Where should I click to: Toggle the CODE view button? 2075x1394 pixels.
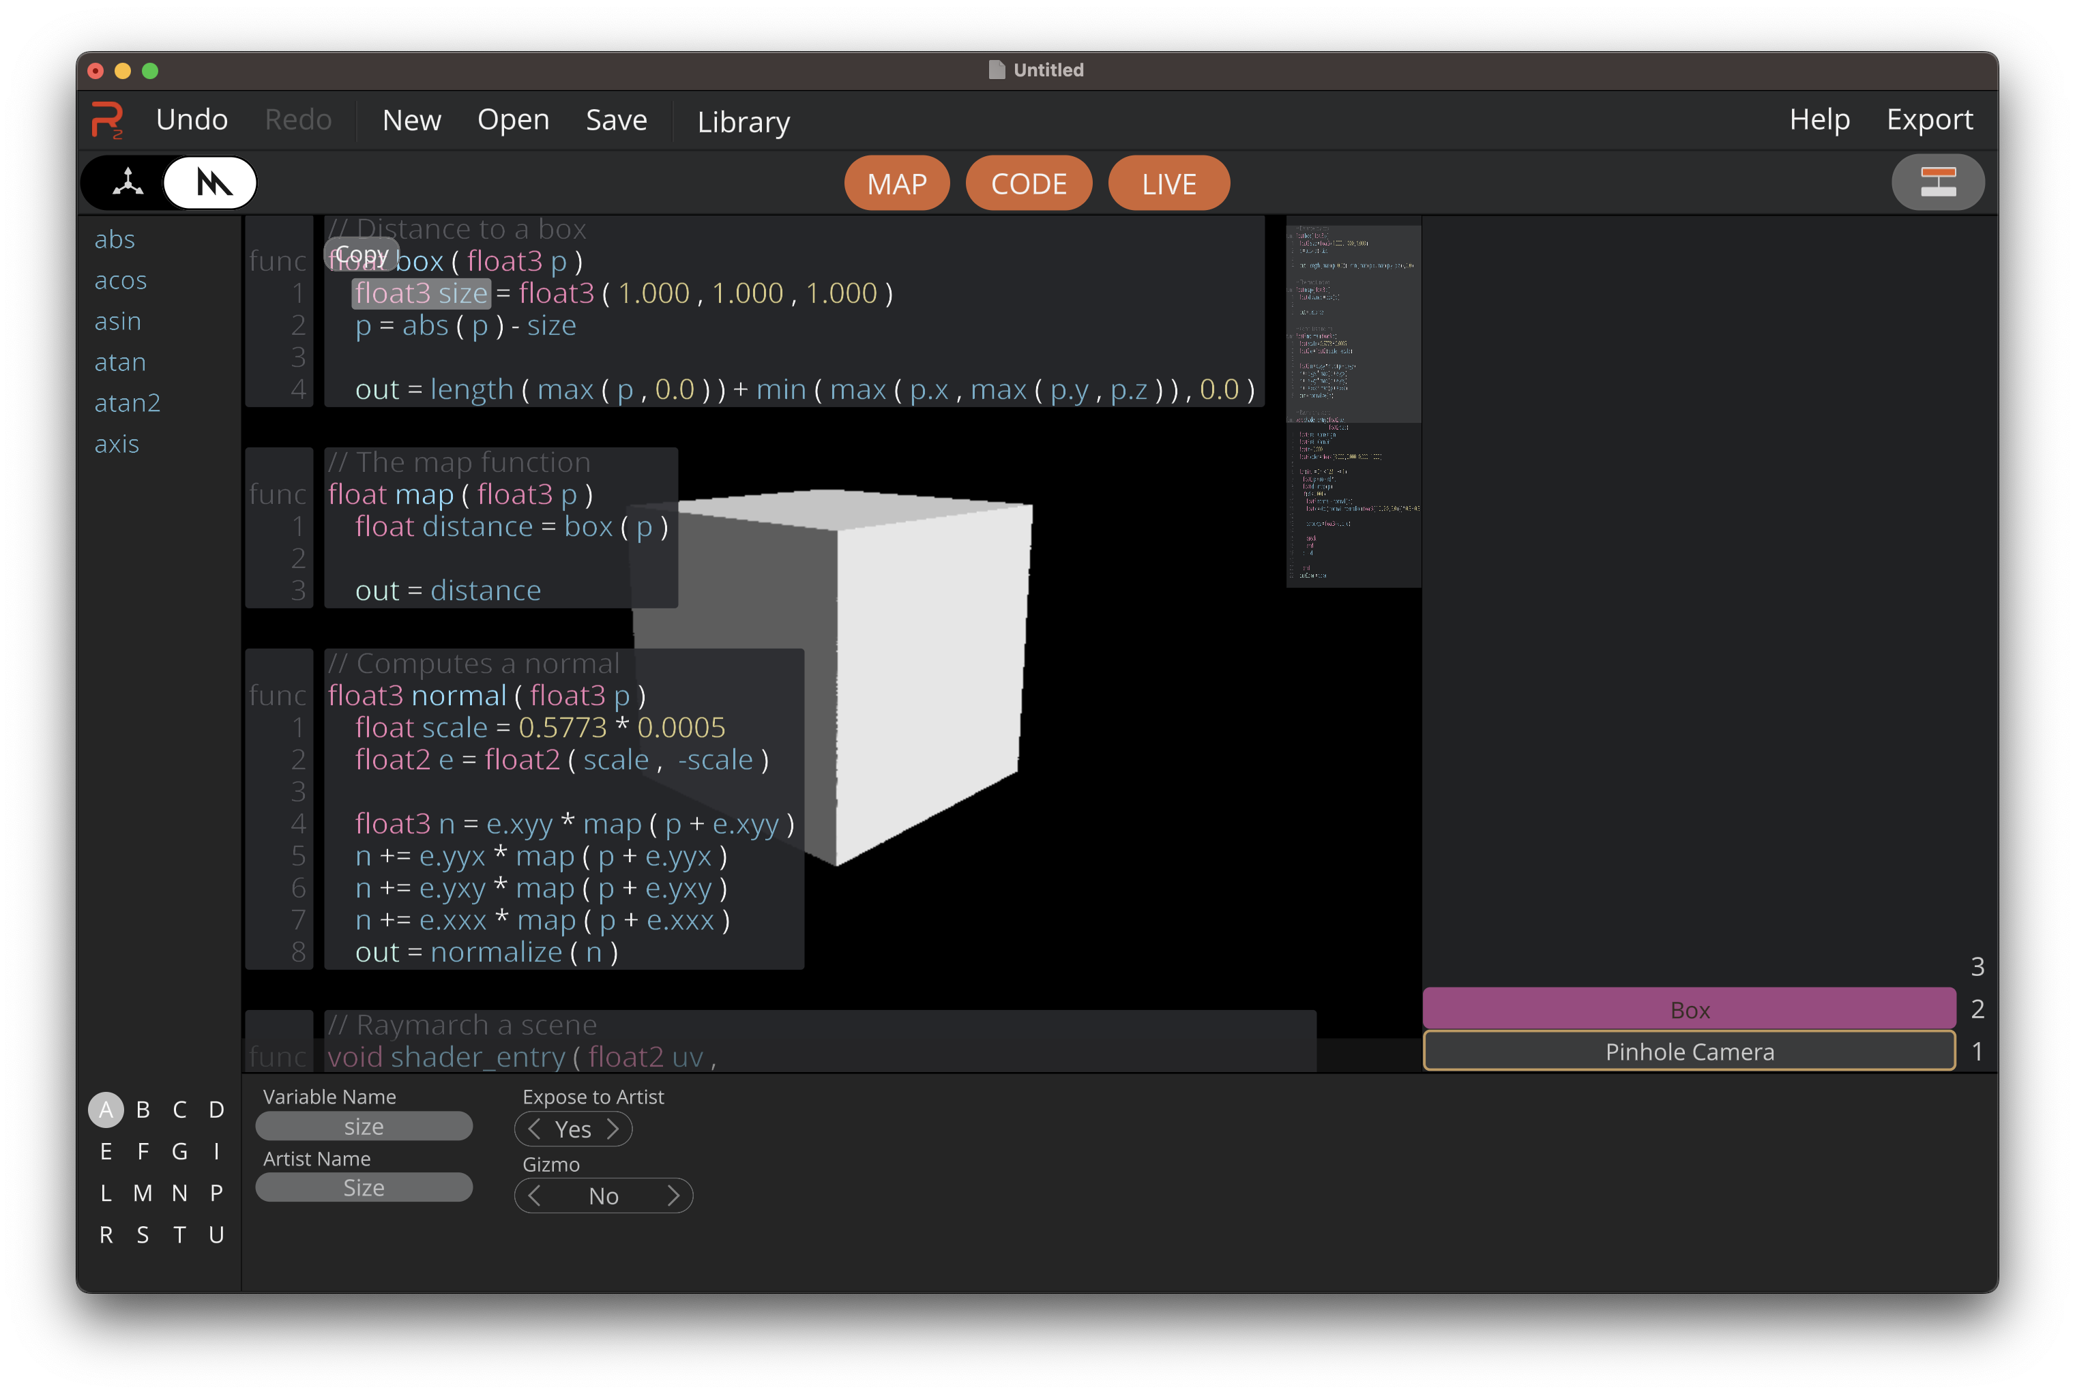[1029, 184]
